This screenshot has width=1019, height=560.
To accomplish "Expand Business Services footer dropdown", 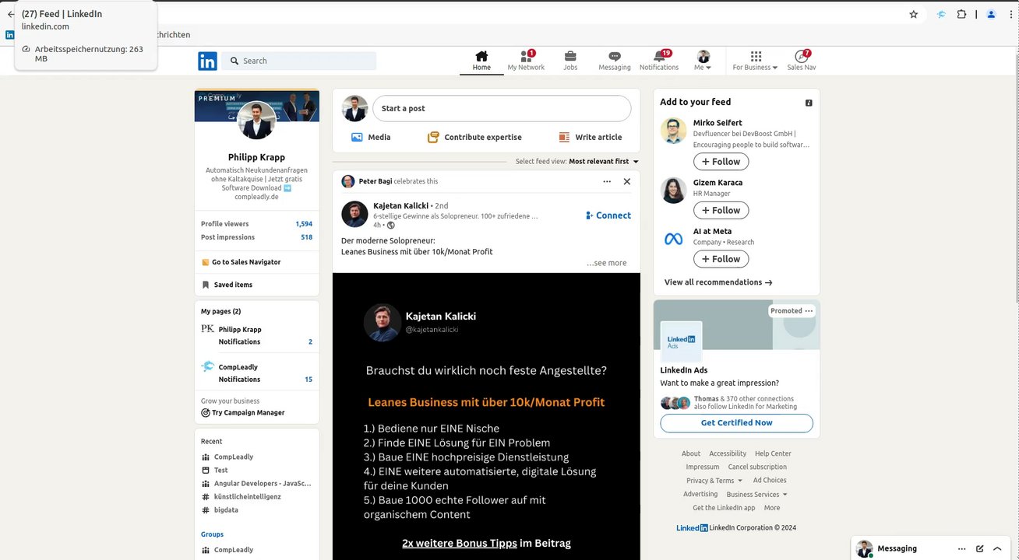I will click(x=756, y=495).
